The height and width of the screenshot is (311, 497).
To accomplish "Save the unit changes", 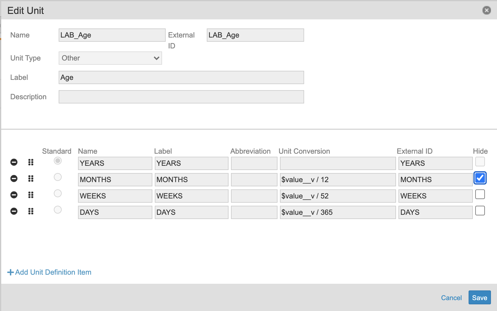I will (479, 298).
